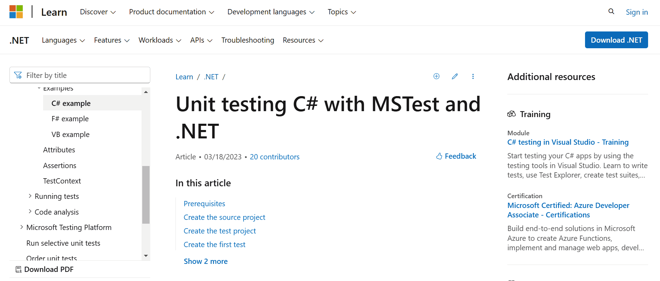Open the Languages dropdown in .NET bar
660x281 pixels.
click(63, 40)
